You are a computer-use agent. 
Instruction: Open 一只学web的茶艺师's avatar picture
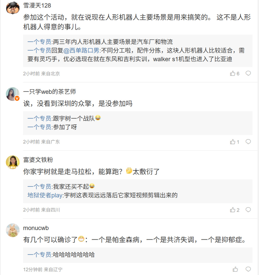click(13, 94)
